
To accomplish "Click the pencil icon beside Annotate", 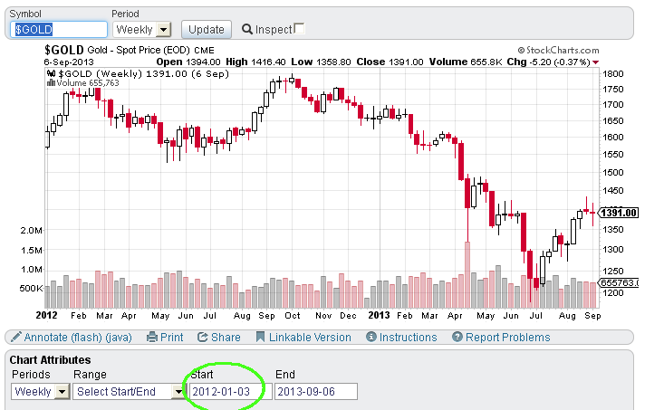I will point(16,337).
